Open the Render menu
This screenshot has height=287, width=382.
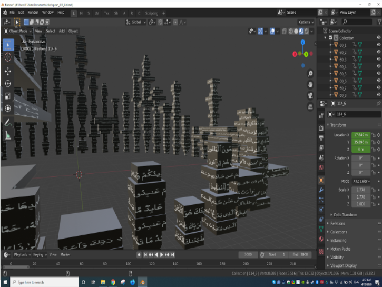(x=33, y=12)
